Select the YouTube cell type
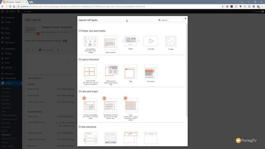265x149 pixels. click(x=151, y=43)
